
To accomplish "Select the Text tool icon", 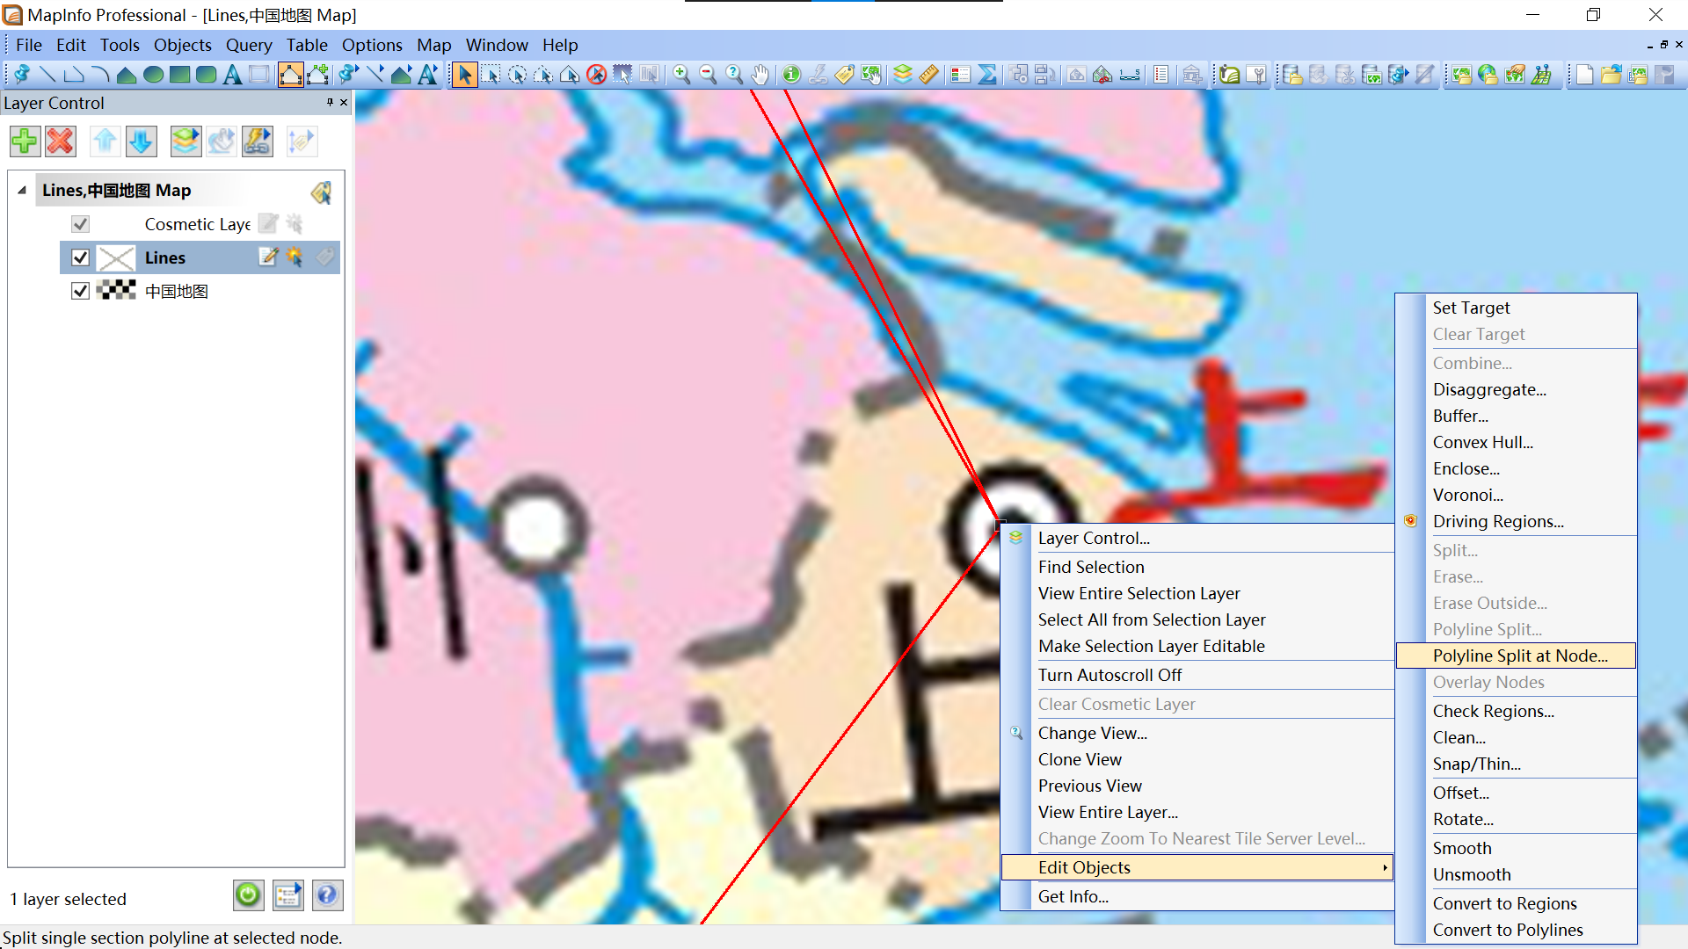I will 232,75.
